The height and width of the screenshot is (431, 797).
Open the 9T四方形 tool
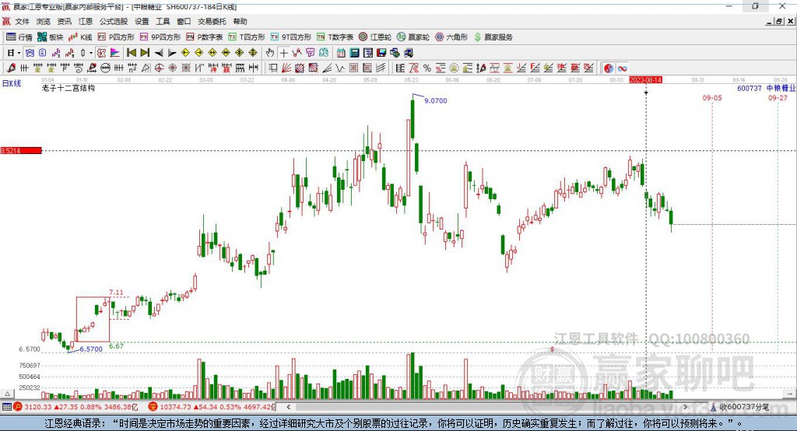tap(291, 37)
